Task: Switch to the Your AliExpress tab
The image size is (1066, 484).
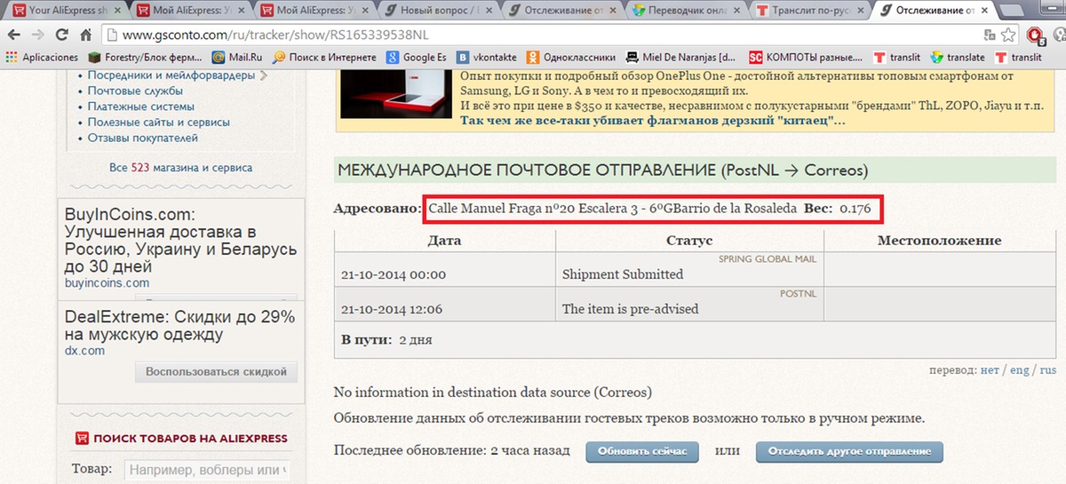Action: [60, 12]
